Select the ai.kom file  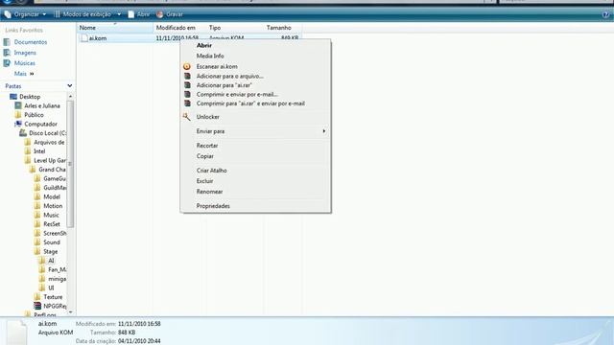pyautogui.click(x=98, y=38)
